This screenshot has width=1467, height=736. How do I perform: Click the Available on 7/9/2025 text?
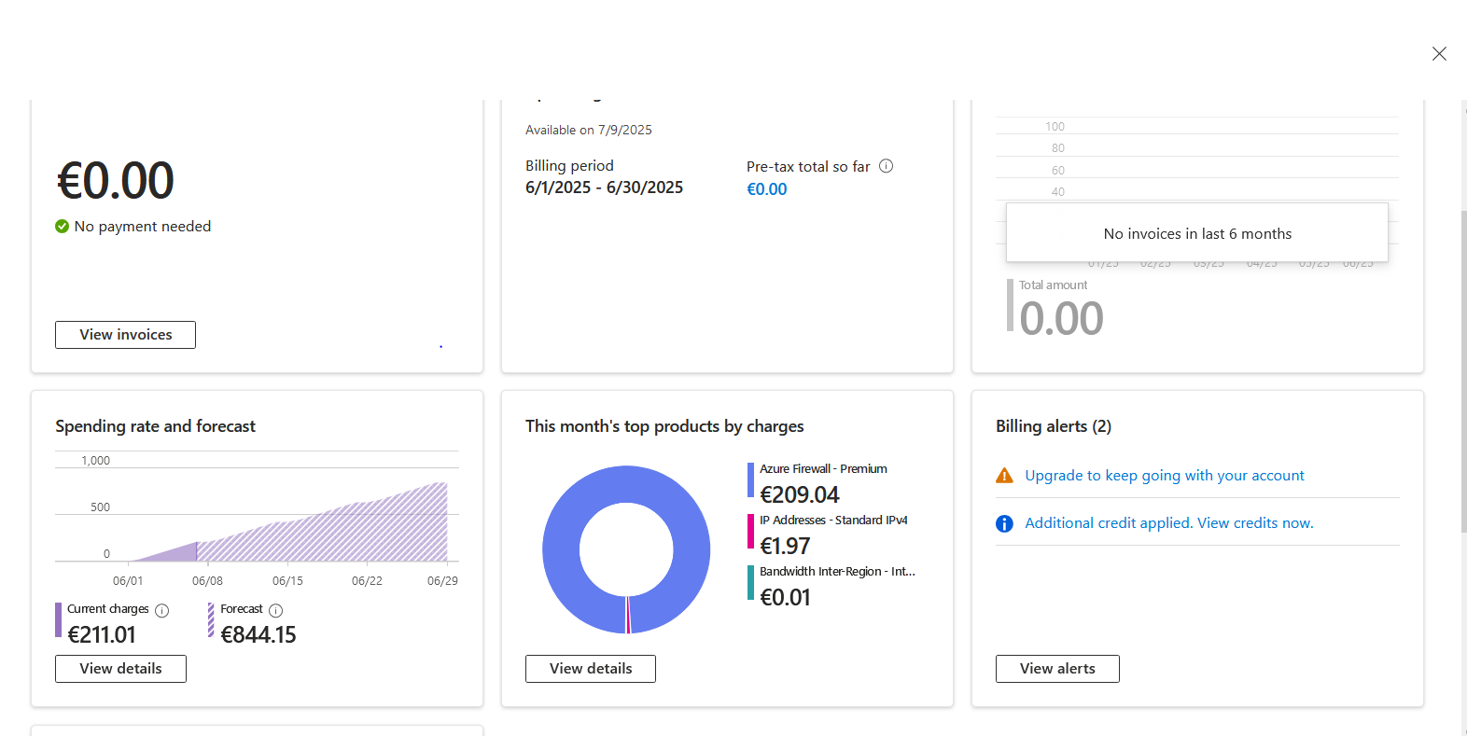[x=589, y=131]
